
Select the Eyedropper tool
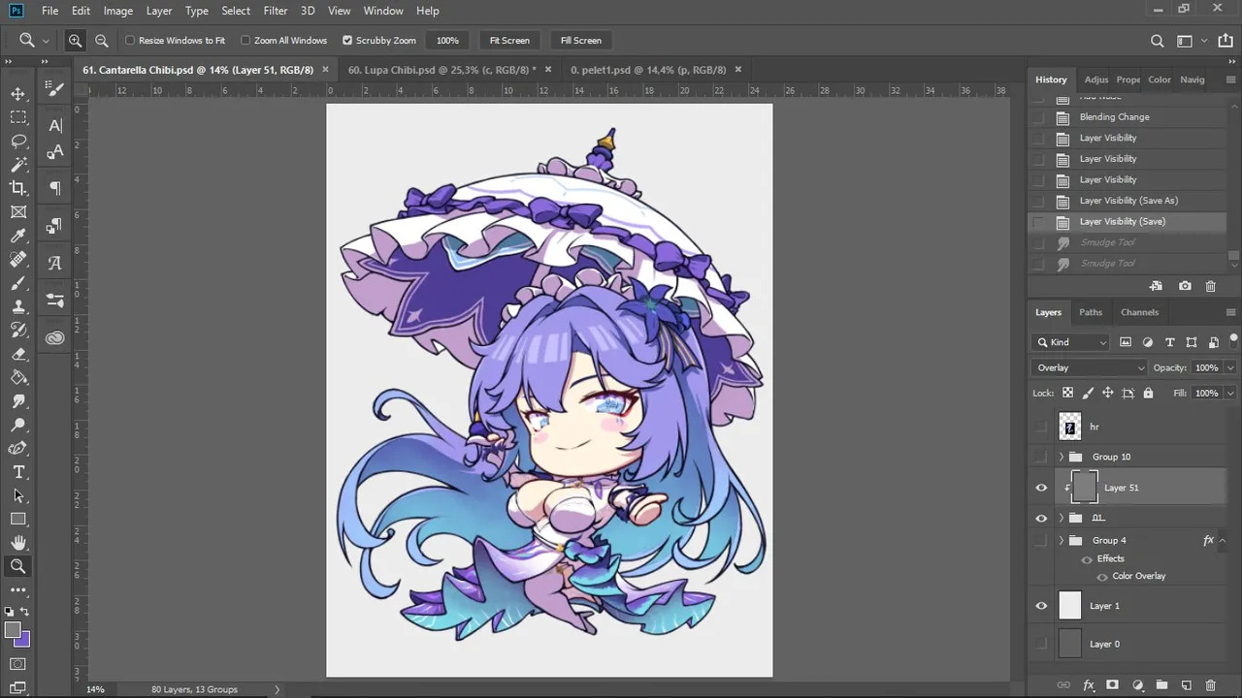[18, 236]
